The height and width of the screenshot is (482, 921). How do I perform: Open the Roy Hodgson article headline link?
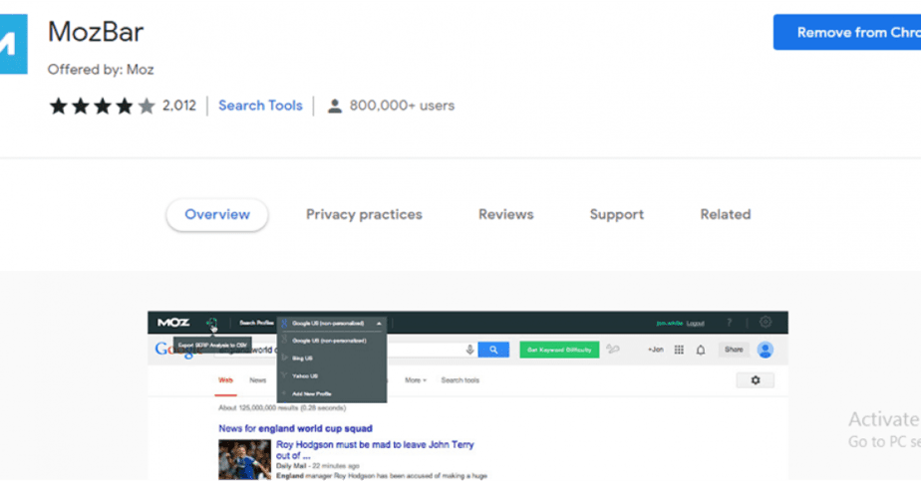tap(375, 450)
